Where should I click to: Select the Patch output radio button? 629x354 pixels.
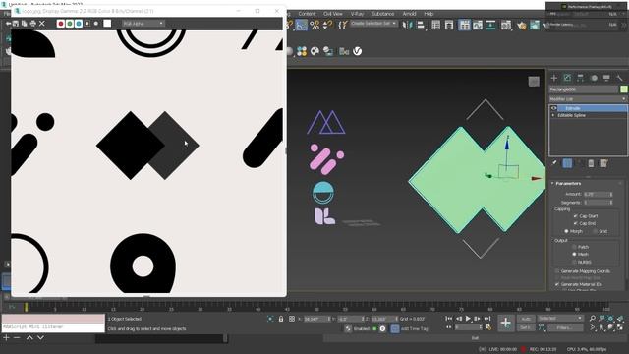[574, 247]
